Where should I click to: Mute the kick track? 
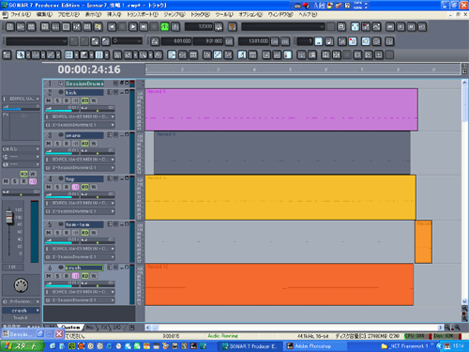pyautogui.click(x=49, y=100)
